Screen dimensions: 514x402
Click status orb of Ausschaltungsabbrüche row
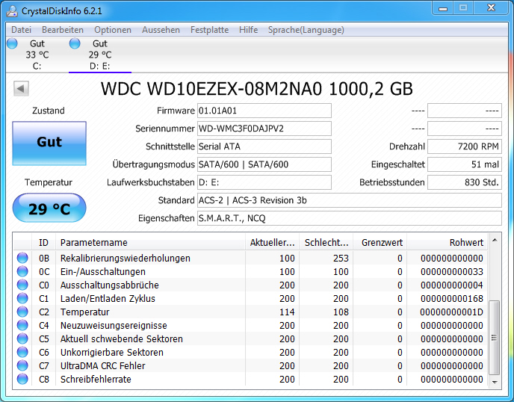(22, 285)
